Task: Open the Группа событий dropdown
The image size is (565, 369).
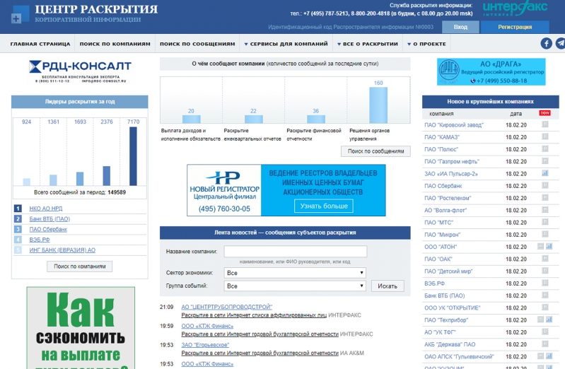Action: [x=295, y=286]
